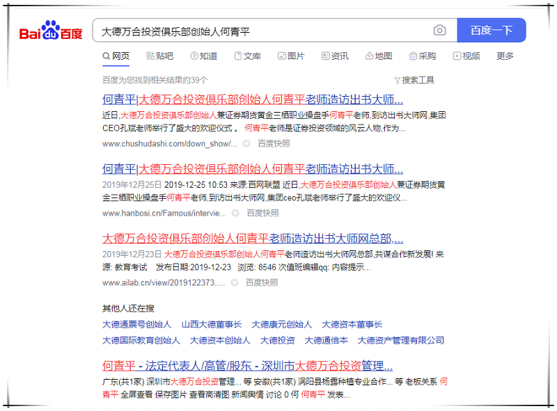Click the Baidu logo
Screen dimensions: 557x411
50,31
